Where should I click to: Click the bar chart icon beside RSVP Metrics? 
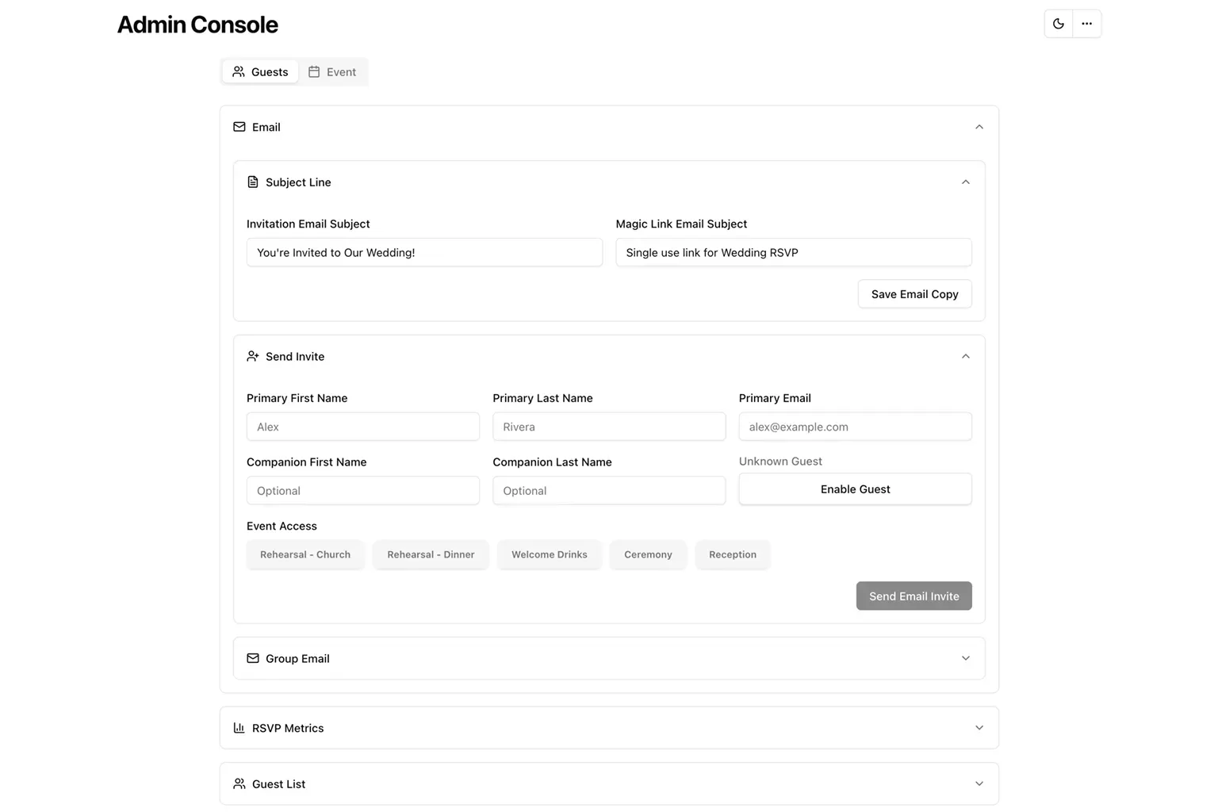239,728
